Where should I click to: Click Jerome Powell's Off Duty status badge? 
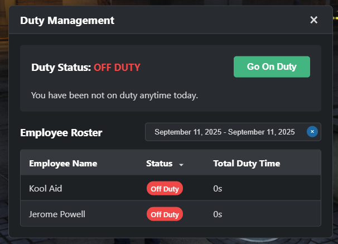(x=165, y=214)
